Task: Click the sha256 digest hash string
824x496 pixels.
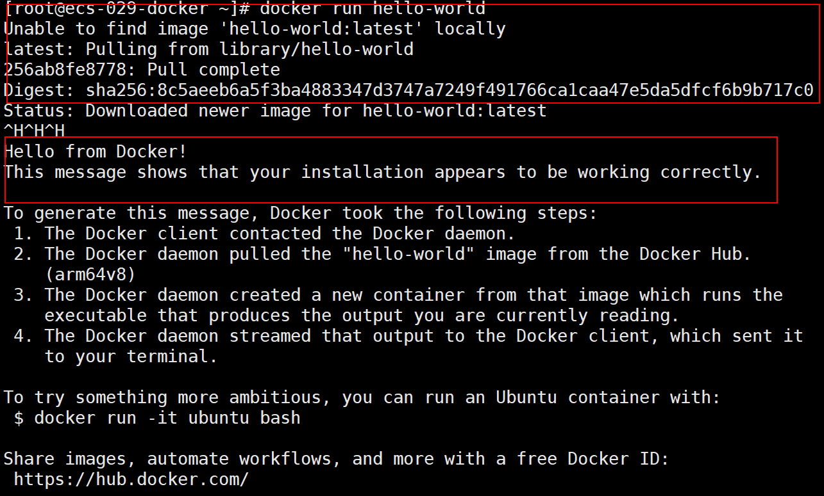Action: [x=450, y=90]
